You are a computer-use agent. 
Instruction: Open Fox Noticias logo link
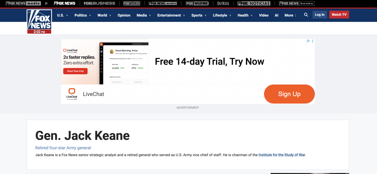[254, 3]
